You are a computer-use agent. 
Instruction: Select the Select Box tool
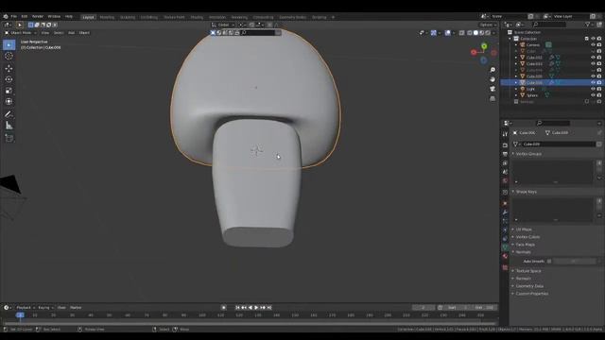coord(9,45)
